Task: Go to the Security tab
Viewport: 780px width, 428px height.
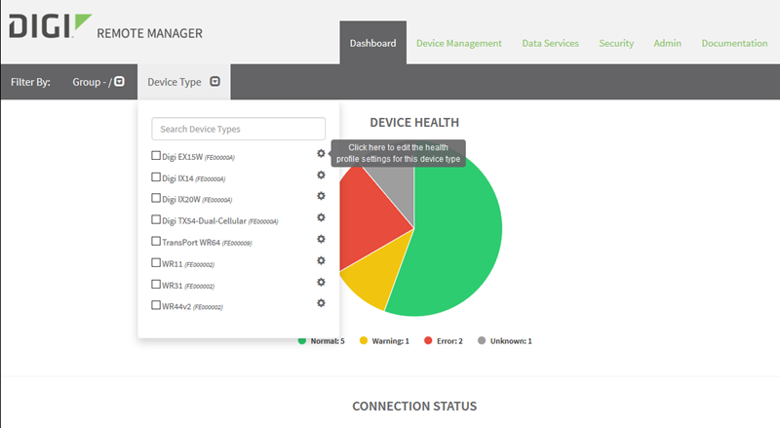Action: pyautogui.click(x=616, y=43)
